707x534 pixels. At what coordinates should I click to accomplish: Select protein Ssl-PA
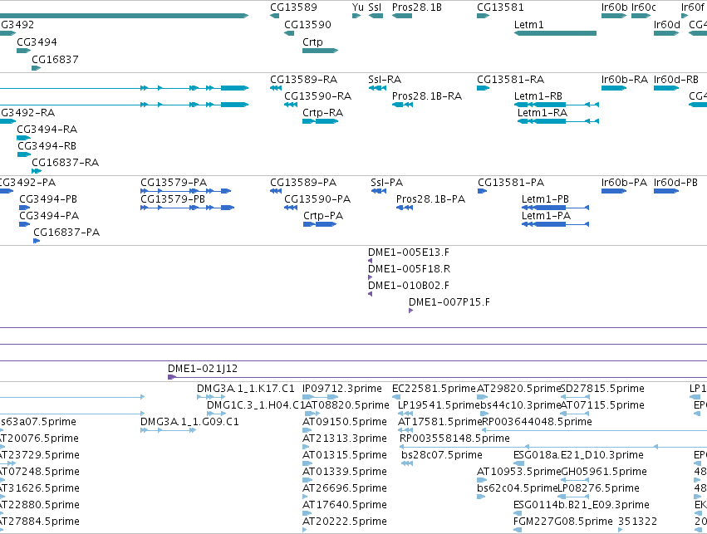(387, 183)
